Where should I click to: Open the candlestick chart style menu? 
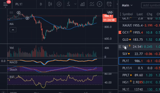[x=50, y=4]
